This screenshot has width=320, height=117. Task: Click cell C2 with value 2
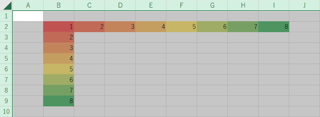coord(90,27)
